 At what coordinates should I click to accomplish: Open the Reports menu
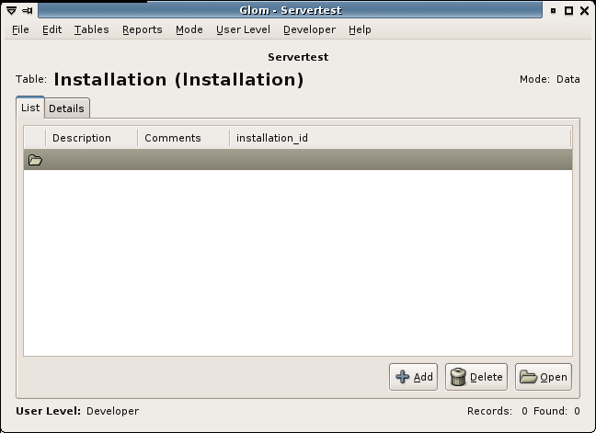143,29
